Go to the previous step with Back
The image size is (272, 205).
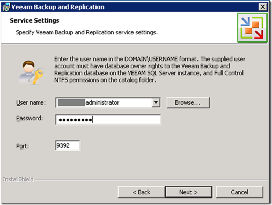click(x=141, y=192)
